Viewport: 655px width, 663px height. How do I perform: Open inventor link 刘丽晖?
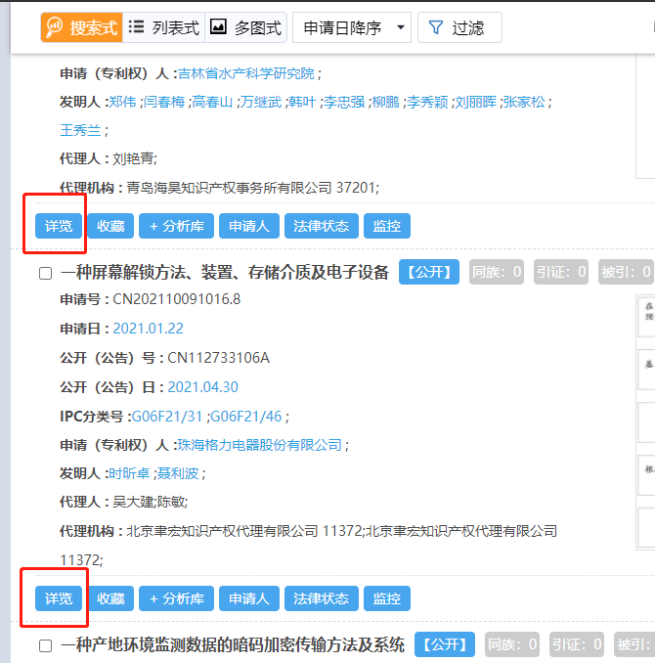point(476,102)
